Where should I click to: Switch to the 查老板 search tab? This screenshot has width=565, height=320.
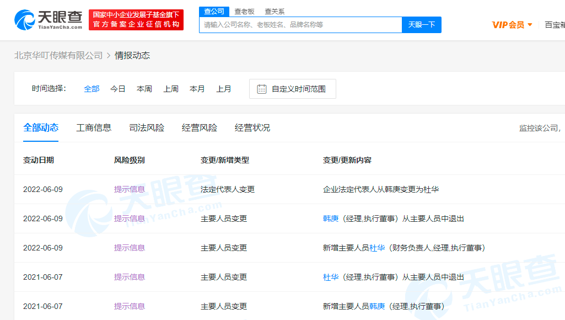[x=244, y=11]
